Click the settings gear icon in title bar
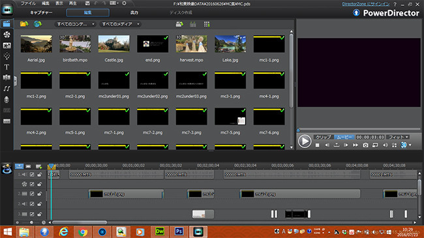424x238 pixels. (124, 3)
